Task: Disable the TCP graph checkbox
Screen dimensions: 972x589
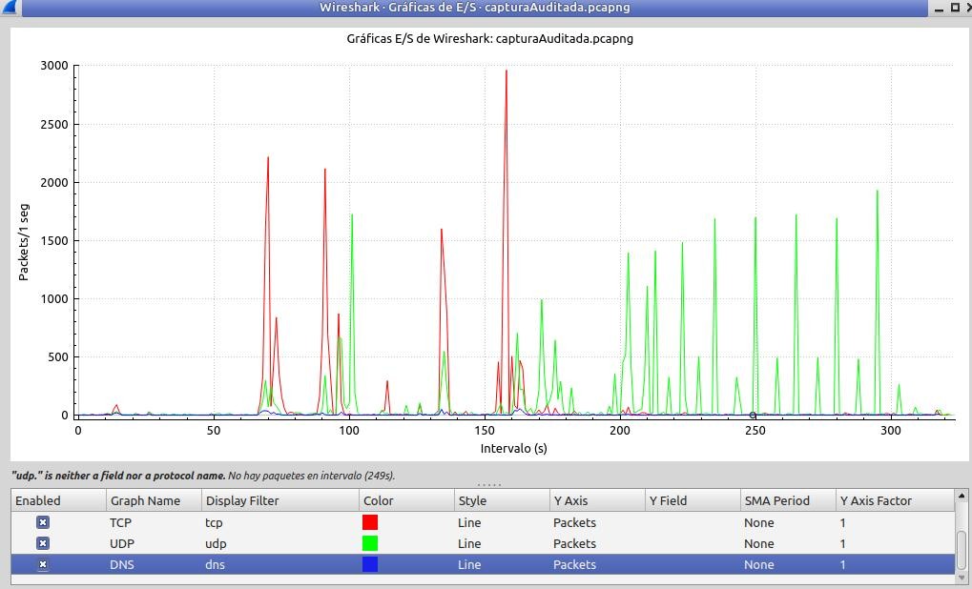Action: click(x=43, y=522)
